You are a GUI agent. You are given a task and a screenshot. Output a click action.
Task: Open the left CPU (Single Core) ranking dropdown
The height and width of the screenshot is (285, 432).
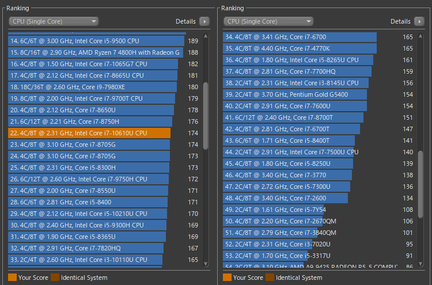54,21
